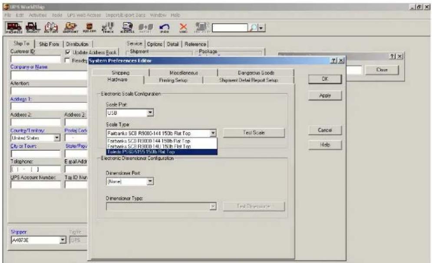Image resolution: width=432 pixels, height=263 pixels.
Task: Click the magnifier search icon in toolbar
Action: point(253,28)
